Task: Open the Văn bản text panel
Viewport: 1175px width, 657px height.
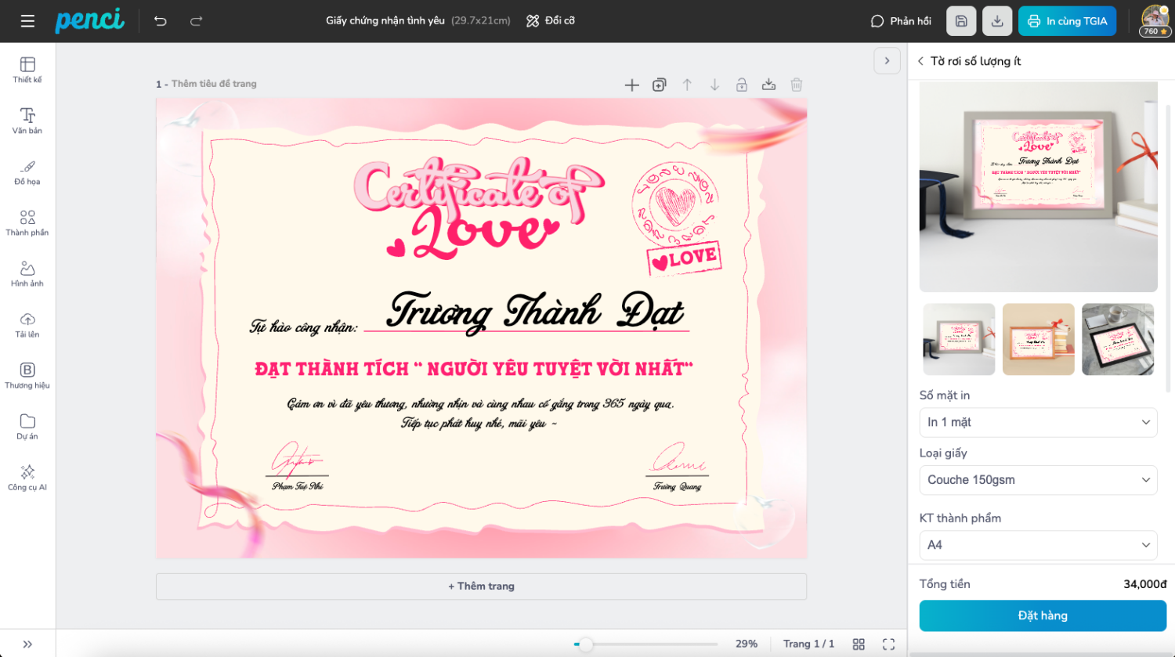Action: [27, 121]
